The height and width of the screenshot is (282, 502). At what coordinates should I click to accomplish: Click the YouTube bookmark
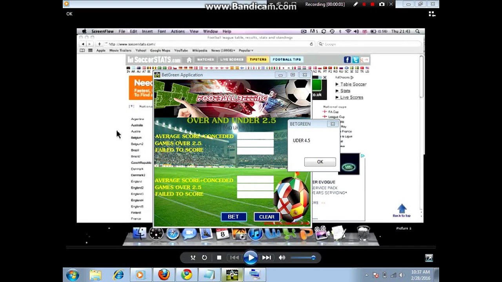[x=181, y=51]
